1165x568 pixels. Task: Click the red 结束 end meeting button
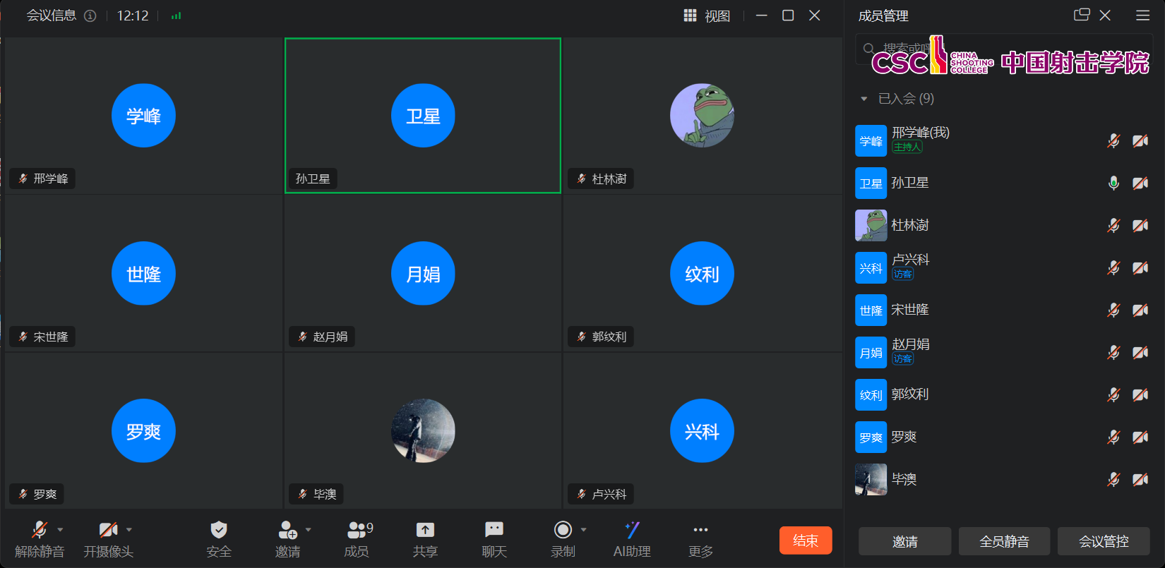coord(806,540)
